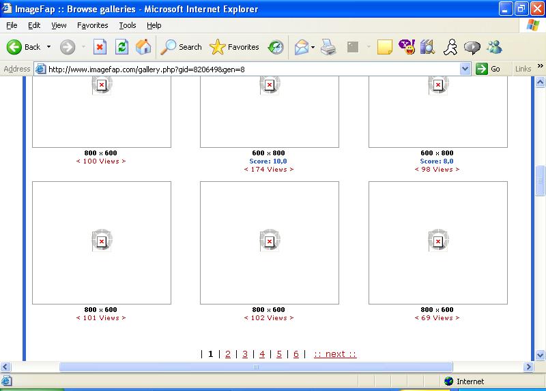Open the Favorites pane from toolbar
Screen dimensions: 546x391
[x=235, y=47]
